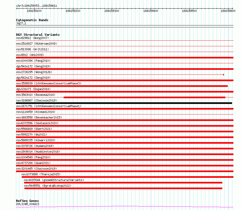Click the red bar under nsv4097644
241x210 pixels.
coord(123,183)
